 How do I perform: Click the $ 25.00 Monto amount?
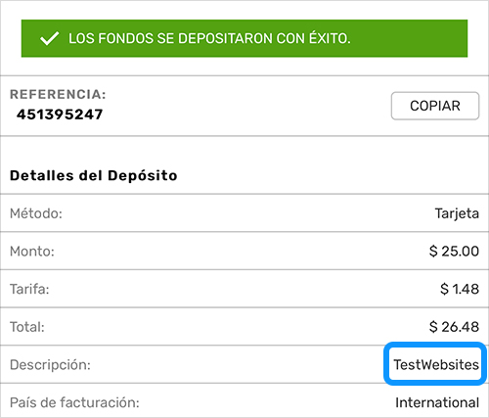click(454, 252)
